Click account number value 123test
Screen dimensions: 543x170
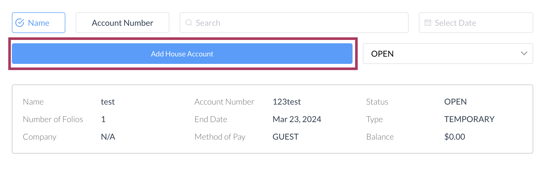click(x=287, y=102)
